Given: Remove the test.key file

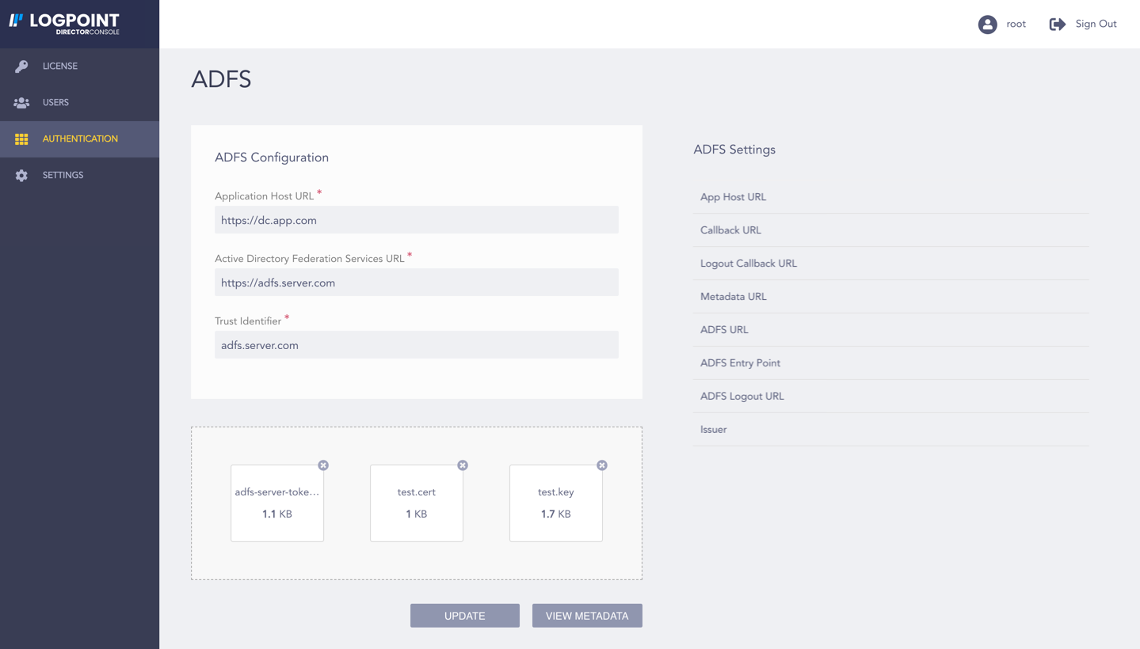Looking at the screenshot, I should click(x=601, y=465).
